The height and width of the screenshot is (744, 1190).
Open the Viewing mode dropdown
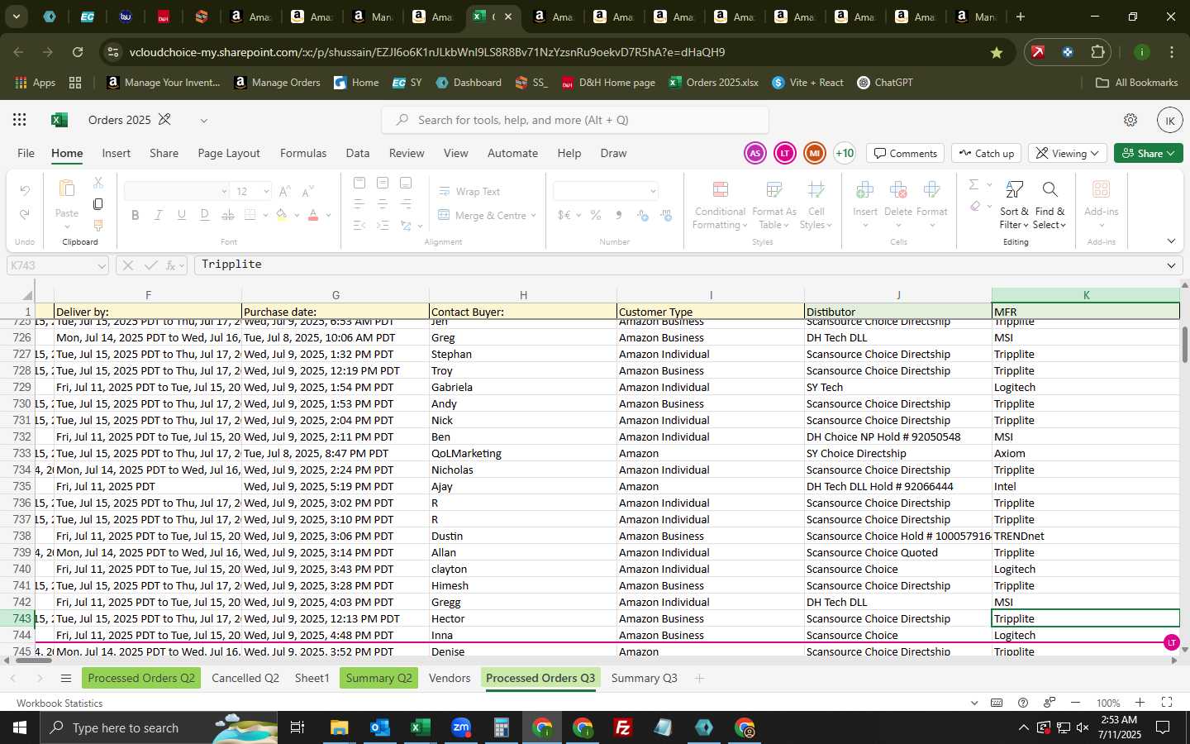pos(1069,153)
